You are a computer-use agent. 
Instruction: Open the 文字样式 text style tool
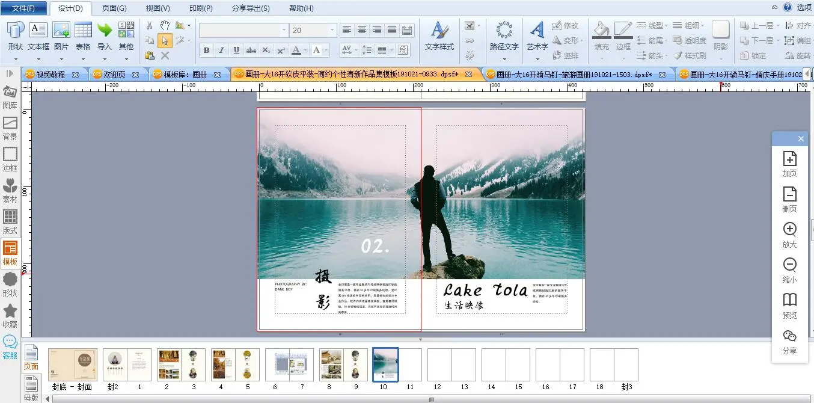point(439,35)
